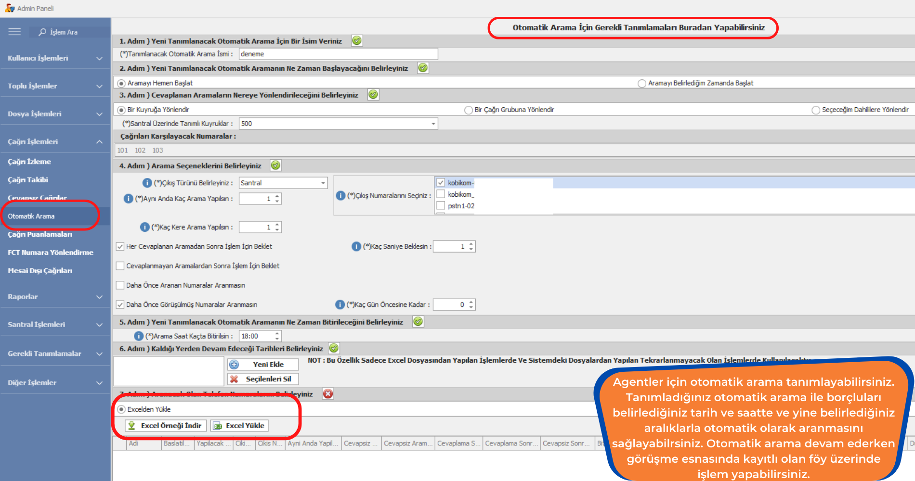Click the Tanımlanacak Otomatik Arama İsmi text field
The width and height of the screenshot is (915, 481).
point(338,54)
